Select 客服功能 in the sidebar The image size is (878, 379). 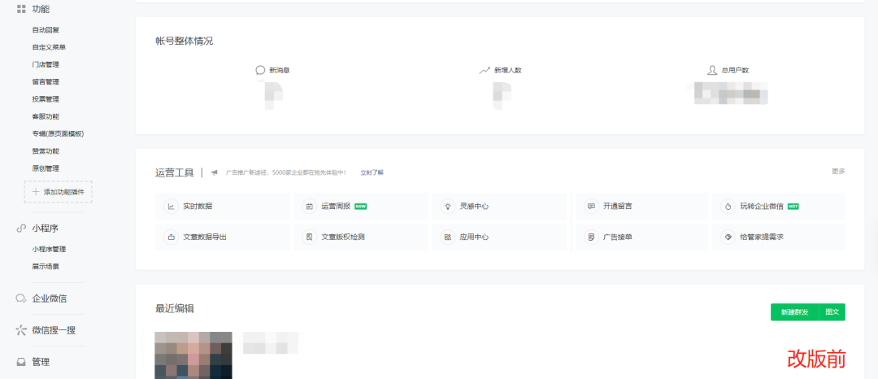click(46, 116)
